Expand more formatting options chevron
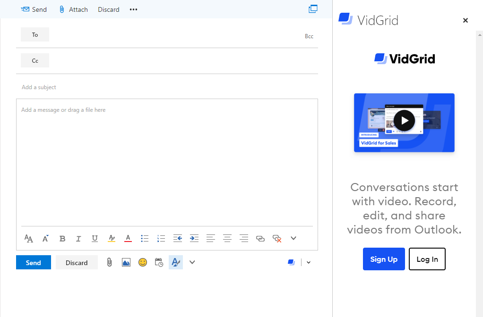This screenshot has width=483, height=317. (x=293, y=238)
